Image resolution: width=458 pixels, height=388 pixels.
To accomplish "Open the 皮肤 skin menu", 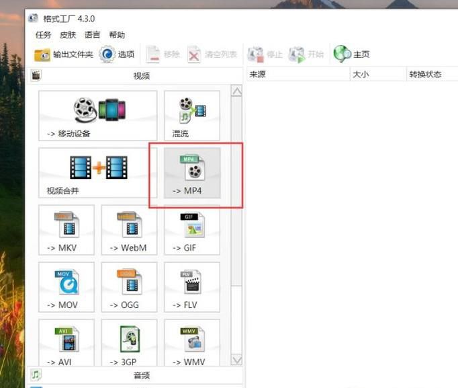I will 68,35.
